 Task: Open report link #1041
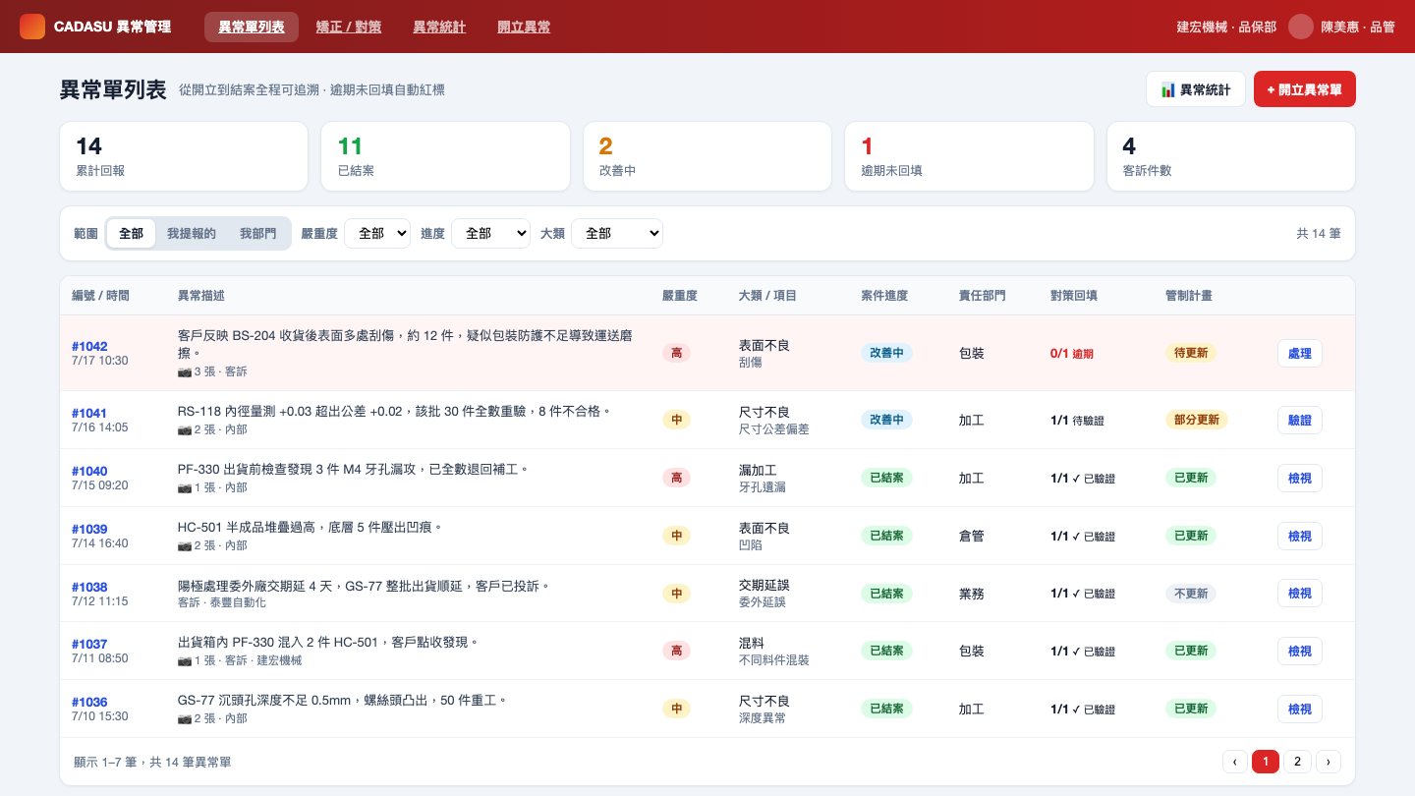click(89, 413)
